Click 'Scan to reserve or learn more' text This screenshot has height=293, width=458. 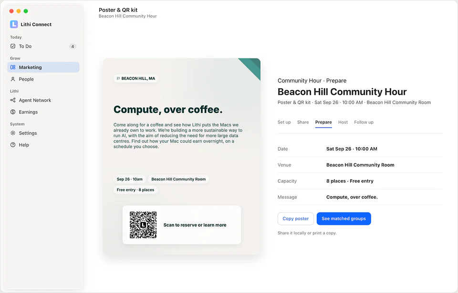(195, 225)
